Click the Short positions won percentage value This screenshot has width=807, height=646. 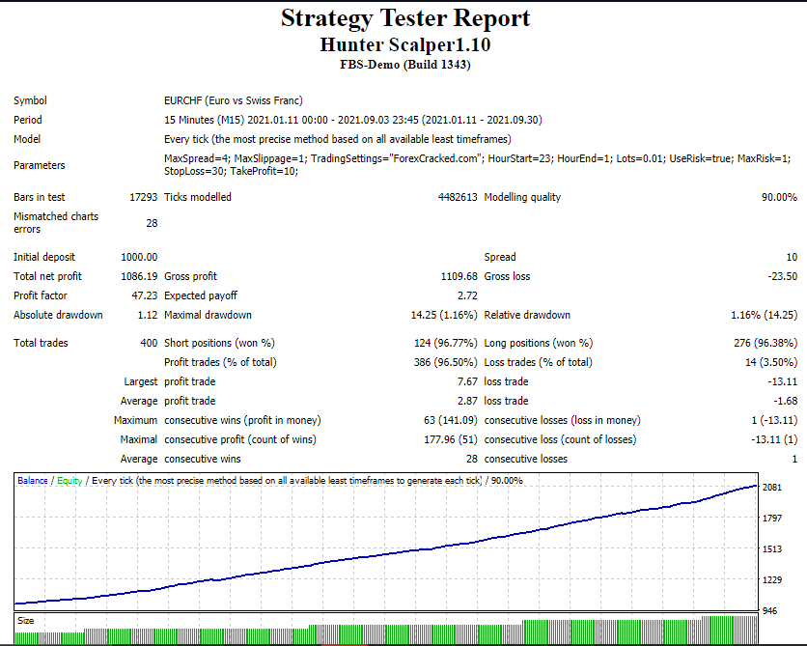tap(444, 343)
